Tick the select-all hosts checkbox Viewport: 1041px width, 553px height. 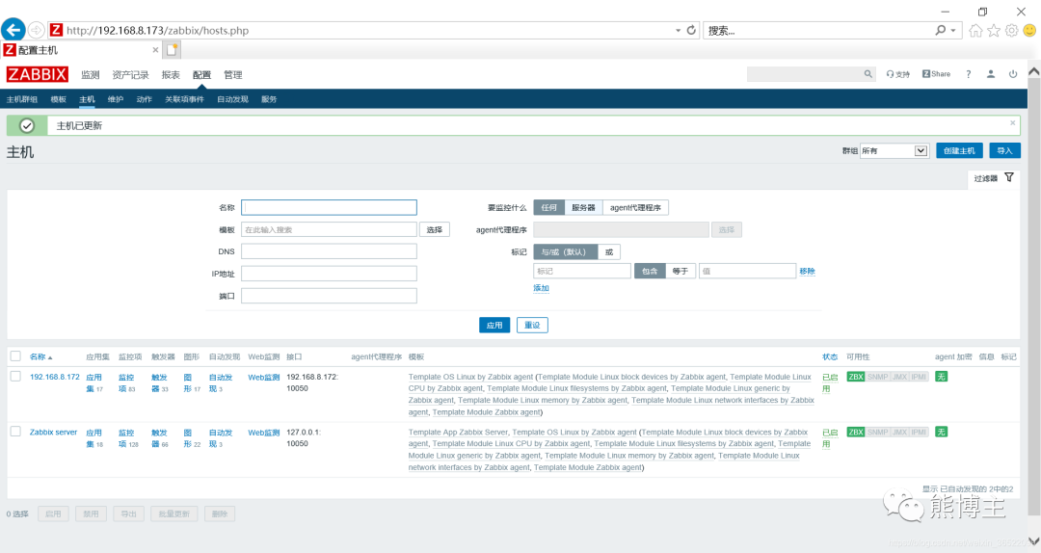(16, 356)
